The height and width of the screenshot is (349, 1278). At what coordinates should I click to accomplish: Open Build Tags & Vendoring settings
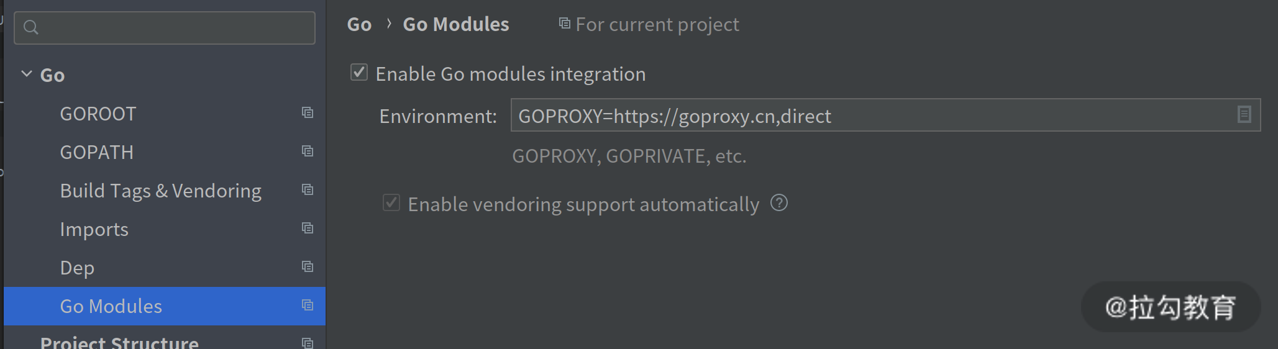(x=160, y=191)
